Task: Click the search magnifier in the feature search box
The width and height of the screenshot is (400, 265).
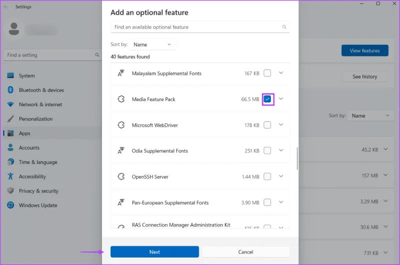Action: pyautogui.click(x=284, y=27)
